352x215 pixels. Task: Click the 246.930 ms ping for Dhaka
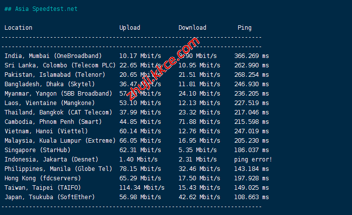pos(251,84)
